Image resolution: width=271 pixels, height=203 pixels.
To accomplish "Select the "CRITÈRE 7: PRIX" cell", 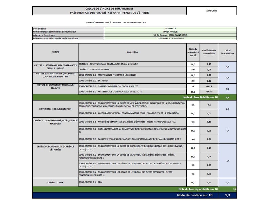I will [x=55, y=182].
